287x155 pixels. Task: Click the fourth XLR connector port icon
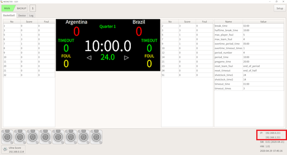(x=46, y=137)
